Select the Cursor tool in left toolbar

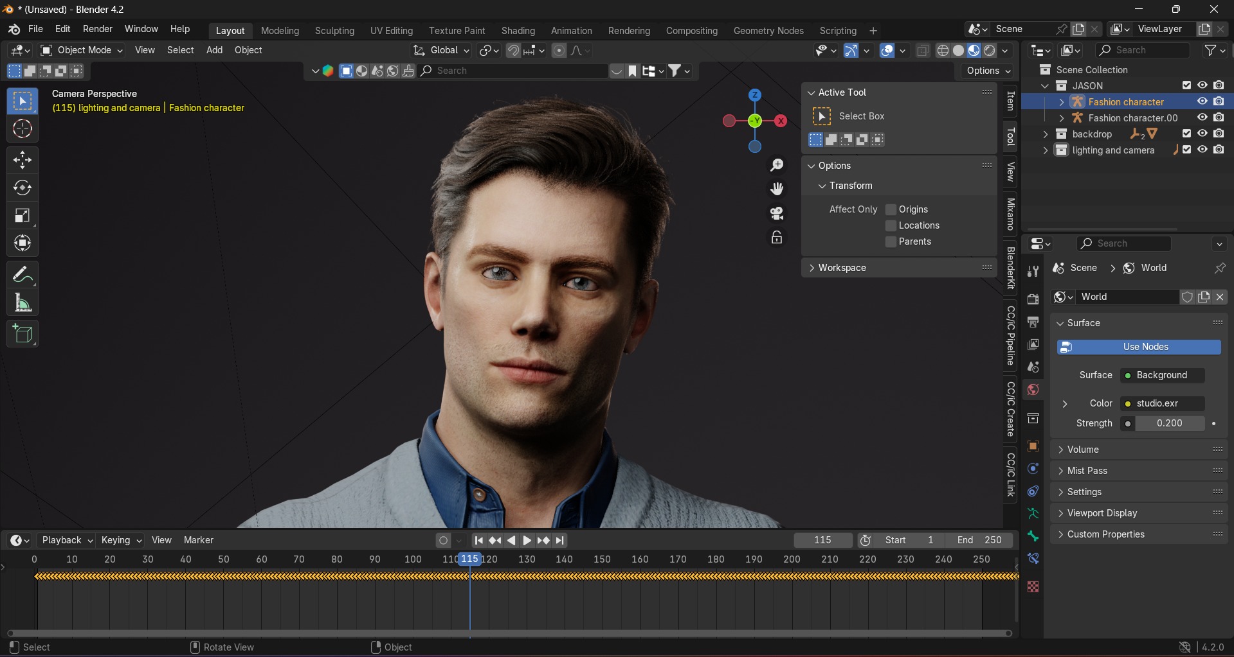click(x=23, y=129)
